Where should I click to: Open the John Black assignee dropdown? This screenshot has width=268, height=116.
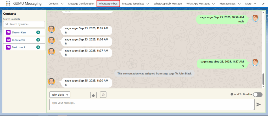click(x=60, y=95)
